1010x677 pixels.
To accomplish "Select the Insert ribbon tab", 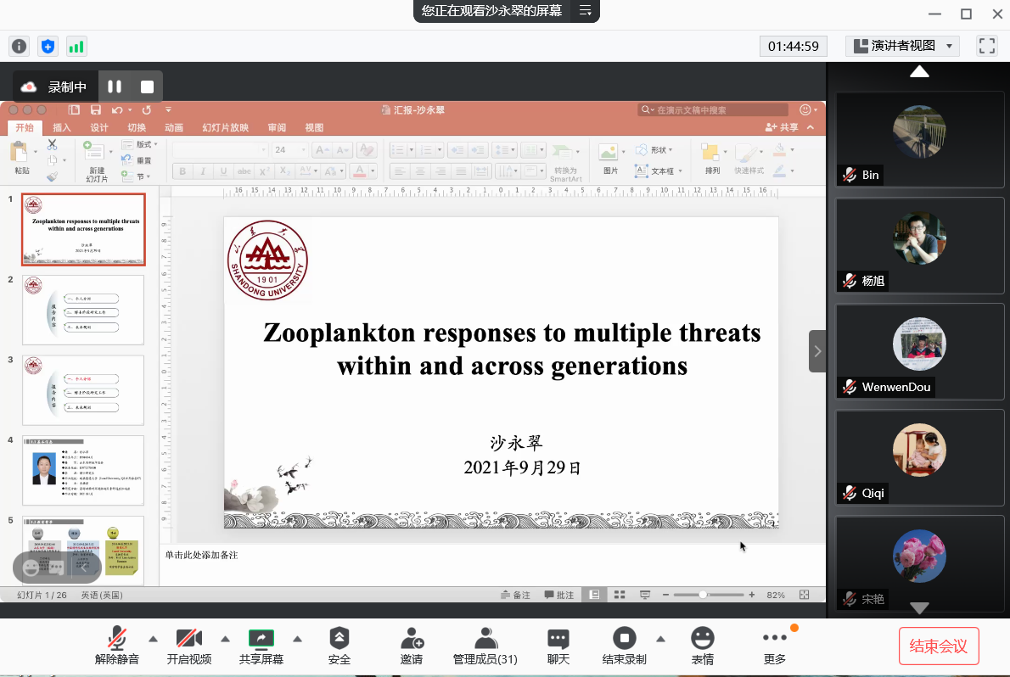I will [x=62, y=128].
